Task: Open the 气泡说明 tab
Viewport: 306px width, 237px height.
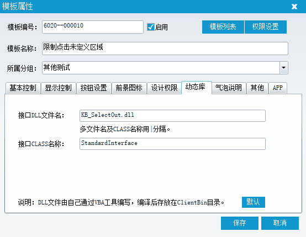Action: pos(229,88)
